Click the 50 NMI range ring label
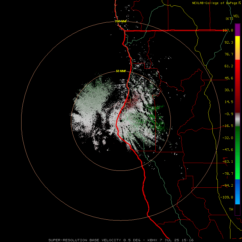 (121, 71)
